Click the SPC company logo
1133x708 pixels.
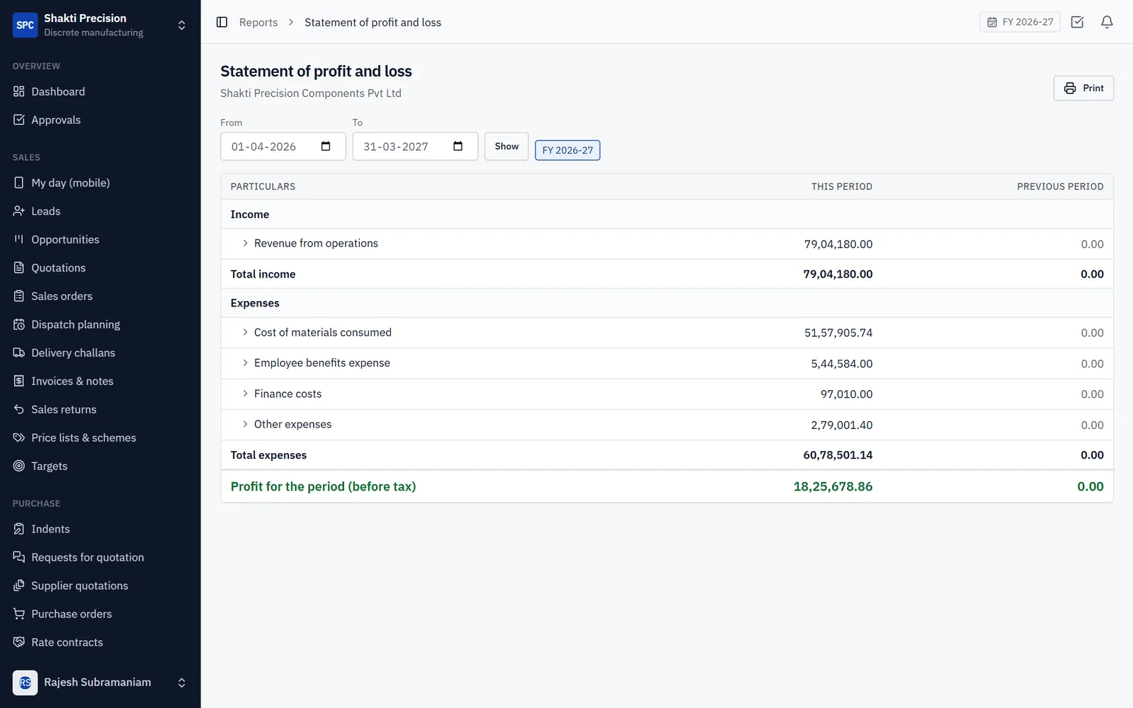tap(25, 25)
